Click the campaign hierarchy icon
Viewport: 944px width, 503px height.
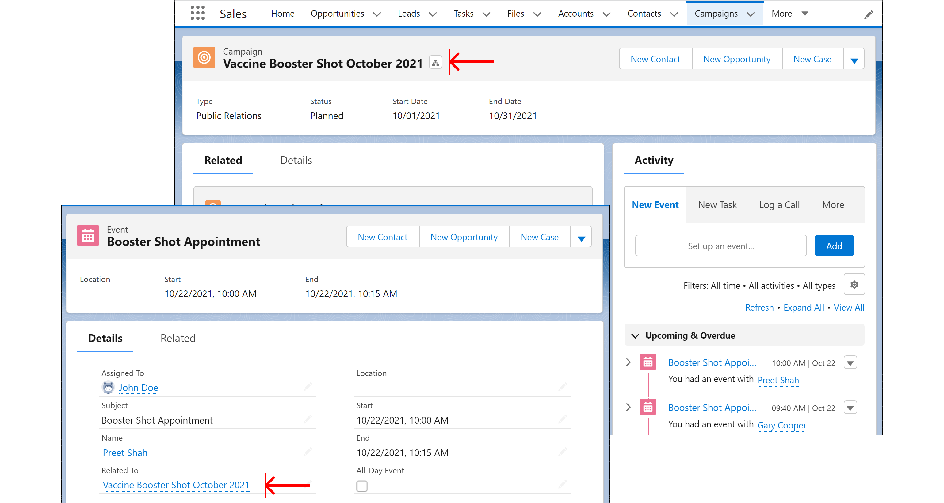click(x=435, y=63)
